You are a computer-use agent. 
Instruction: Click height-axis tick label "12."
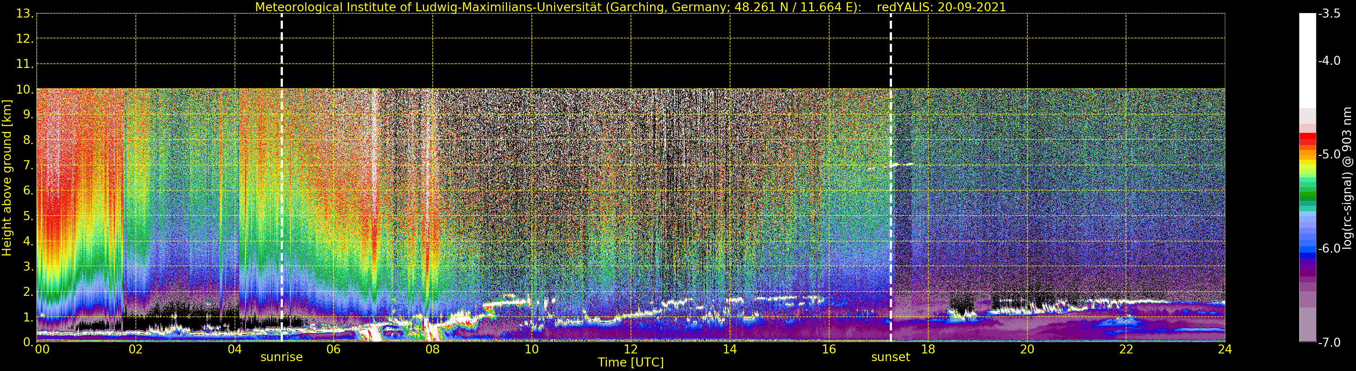click(x=25, y=39)
